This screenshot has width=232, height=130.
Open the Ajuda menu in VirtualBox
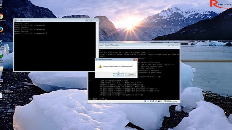pos(117,48)
